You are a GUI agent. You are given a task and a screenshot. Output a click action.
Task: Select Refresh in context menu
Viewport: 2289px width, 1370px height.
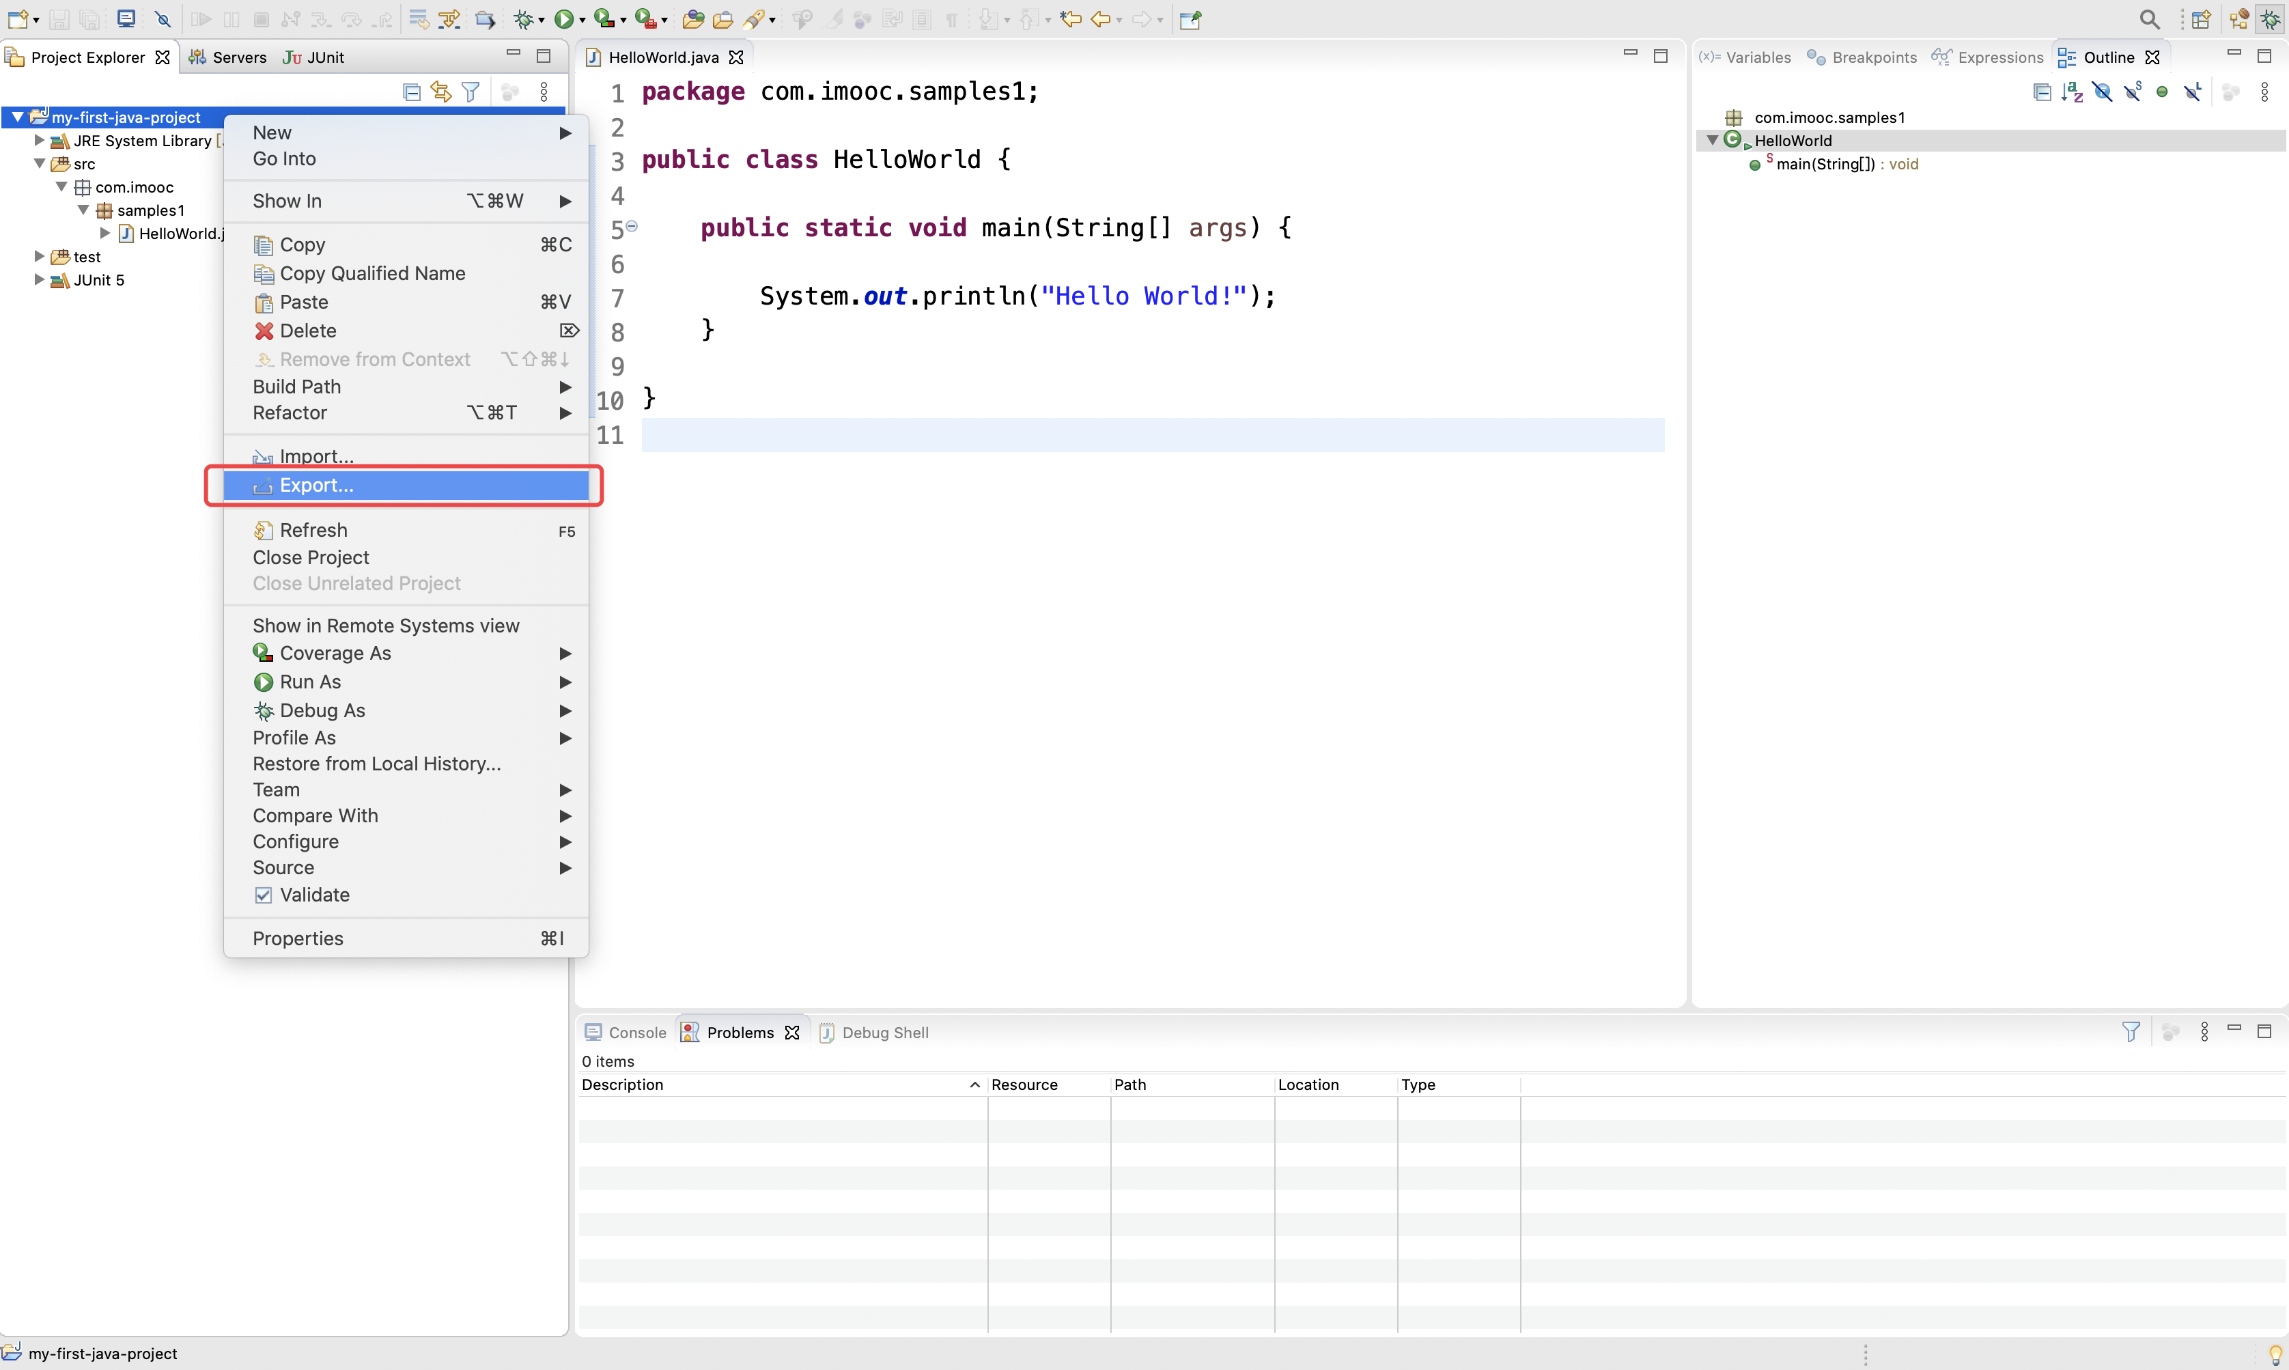pyautogui.click(x=406, y=530)
